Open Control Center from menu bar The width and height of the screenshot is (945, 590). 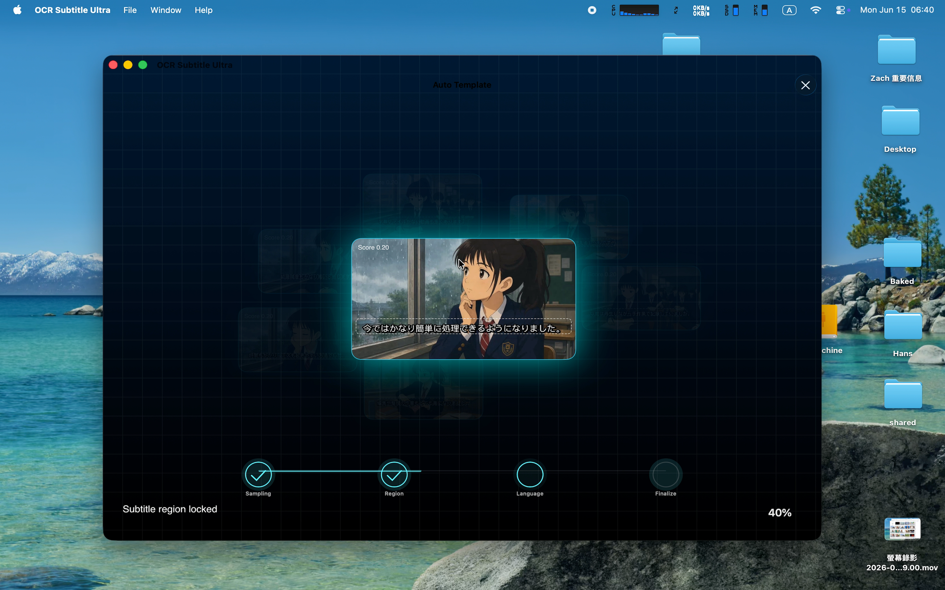(840, 10)
